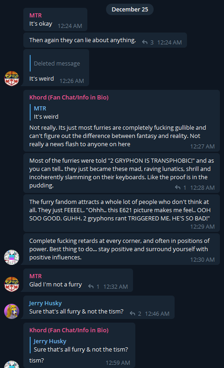Click the December 25 date badge
This screenshot has width=224, height=368.
tap(130, 9)
